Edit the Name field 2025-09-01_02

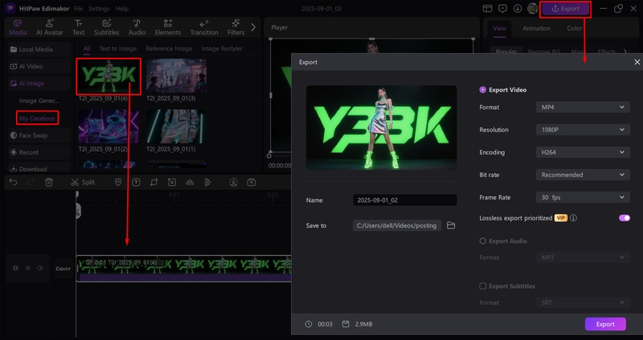point(405,200)
